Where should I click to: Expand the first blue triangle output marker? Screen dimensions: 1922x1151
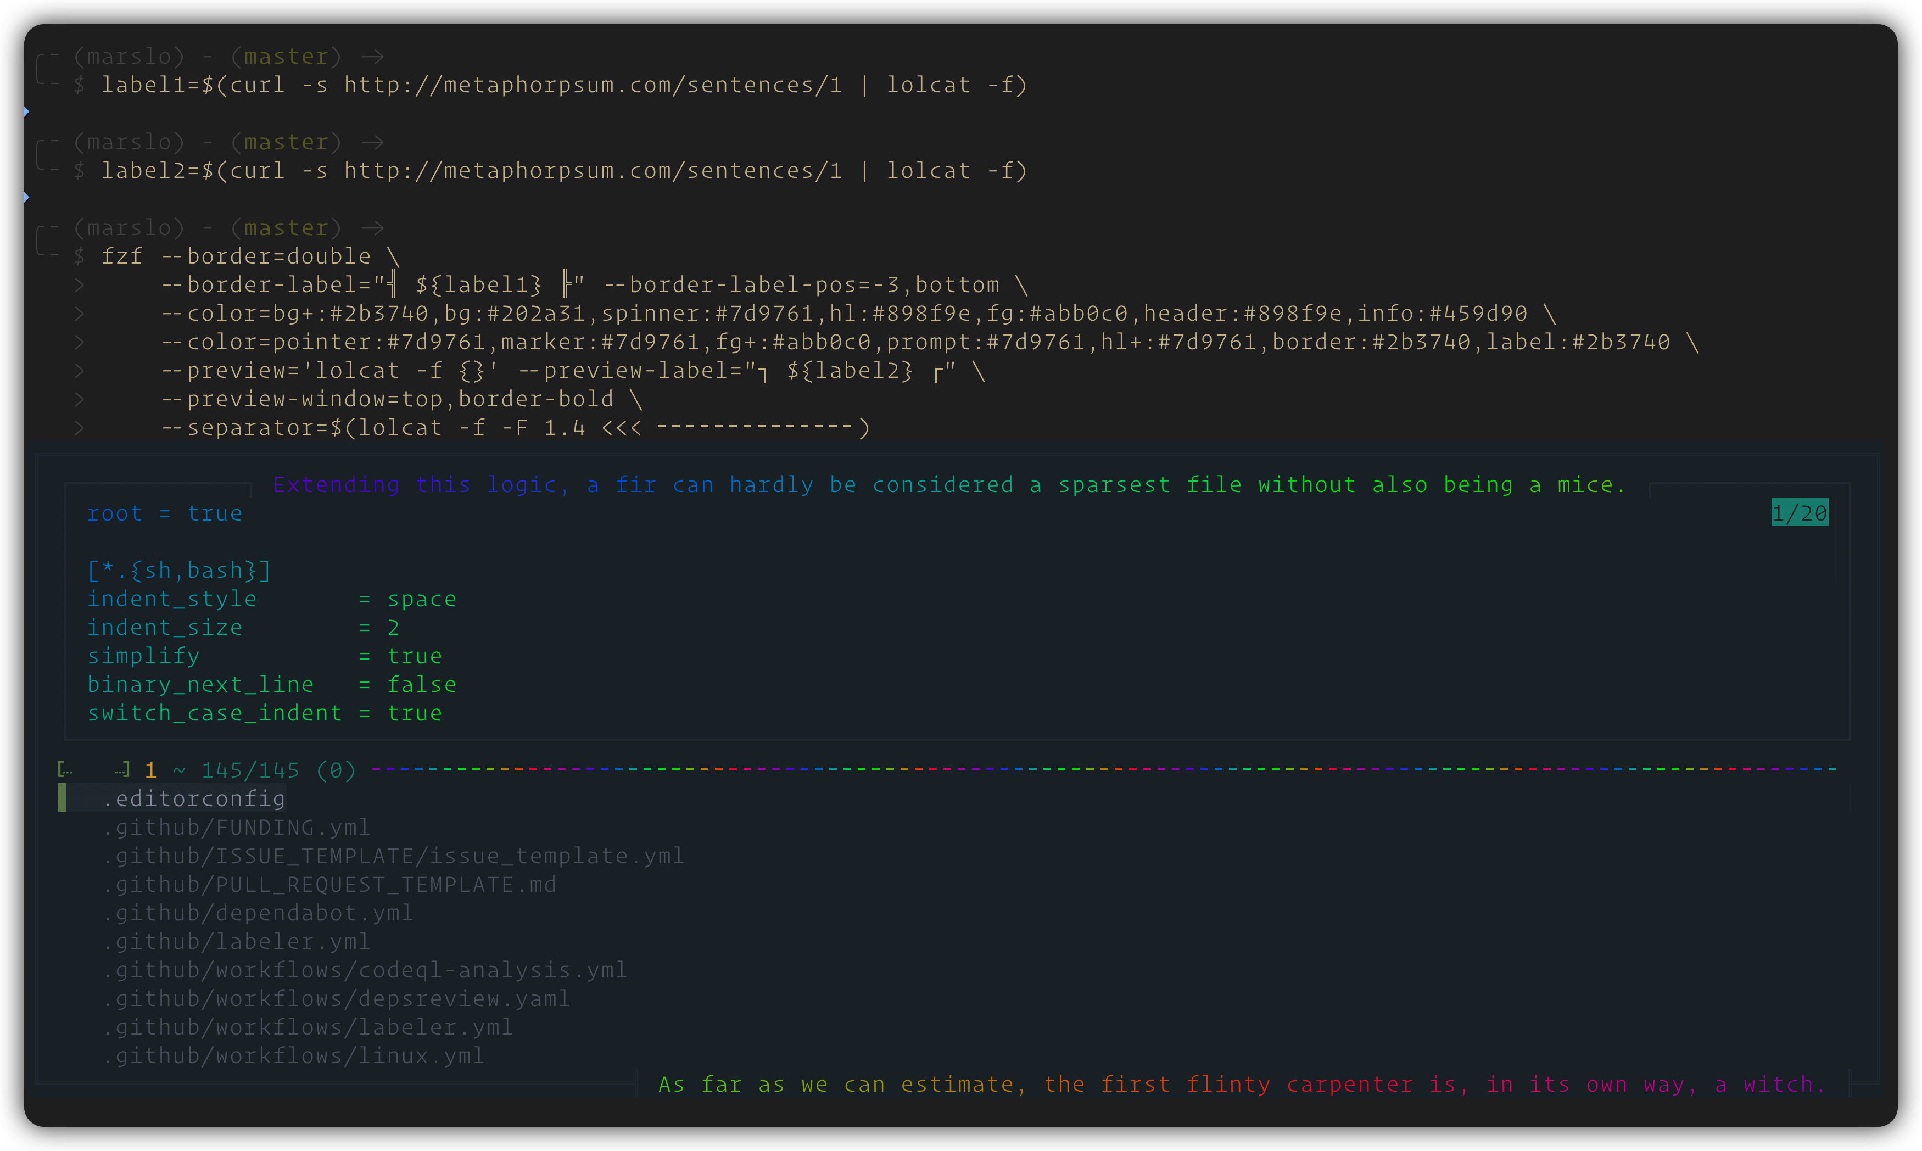(x=26, y=111)
